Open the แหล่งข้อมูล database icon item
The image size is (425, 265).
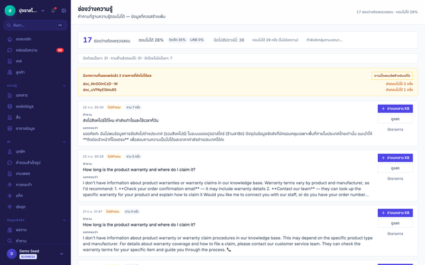click(10, 107)
